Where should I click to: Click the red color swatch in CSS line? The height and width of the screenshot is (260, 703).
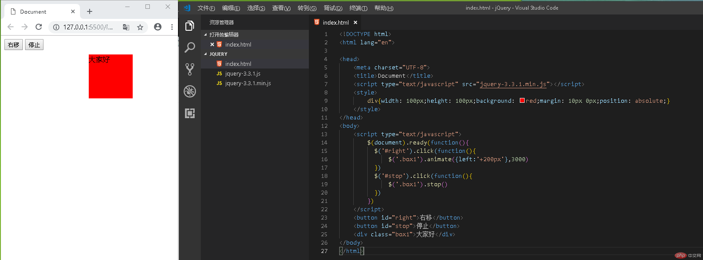(522, 101)
